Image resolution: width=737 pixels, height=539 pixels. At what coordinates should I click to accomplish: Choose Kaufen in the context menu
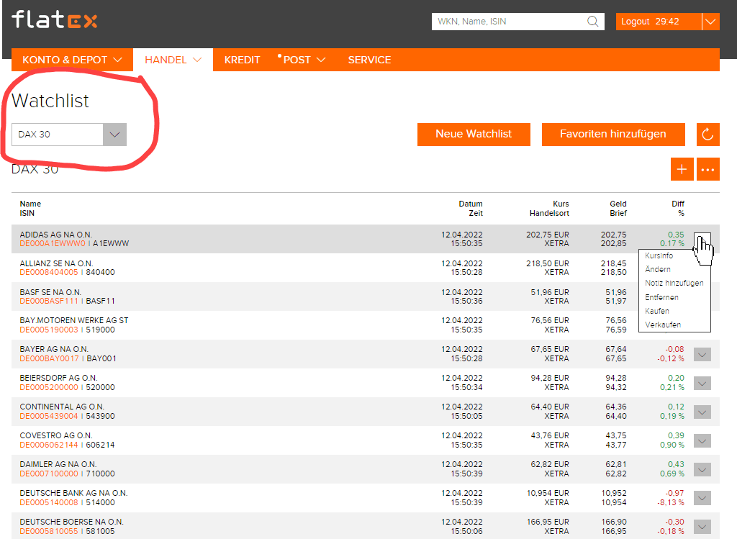(656, 311)
